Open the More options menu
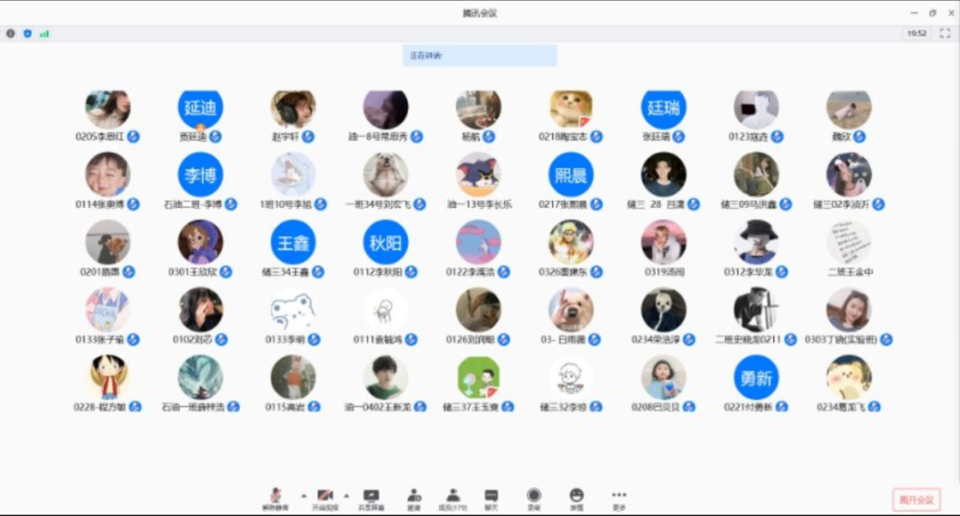This screenshot has width=960, height=516. tap(619, 497)
